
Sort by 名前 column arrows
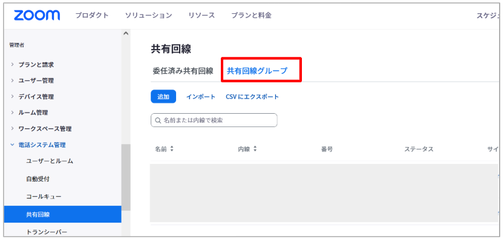pos(172,149)
